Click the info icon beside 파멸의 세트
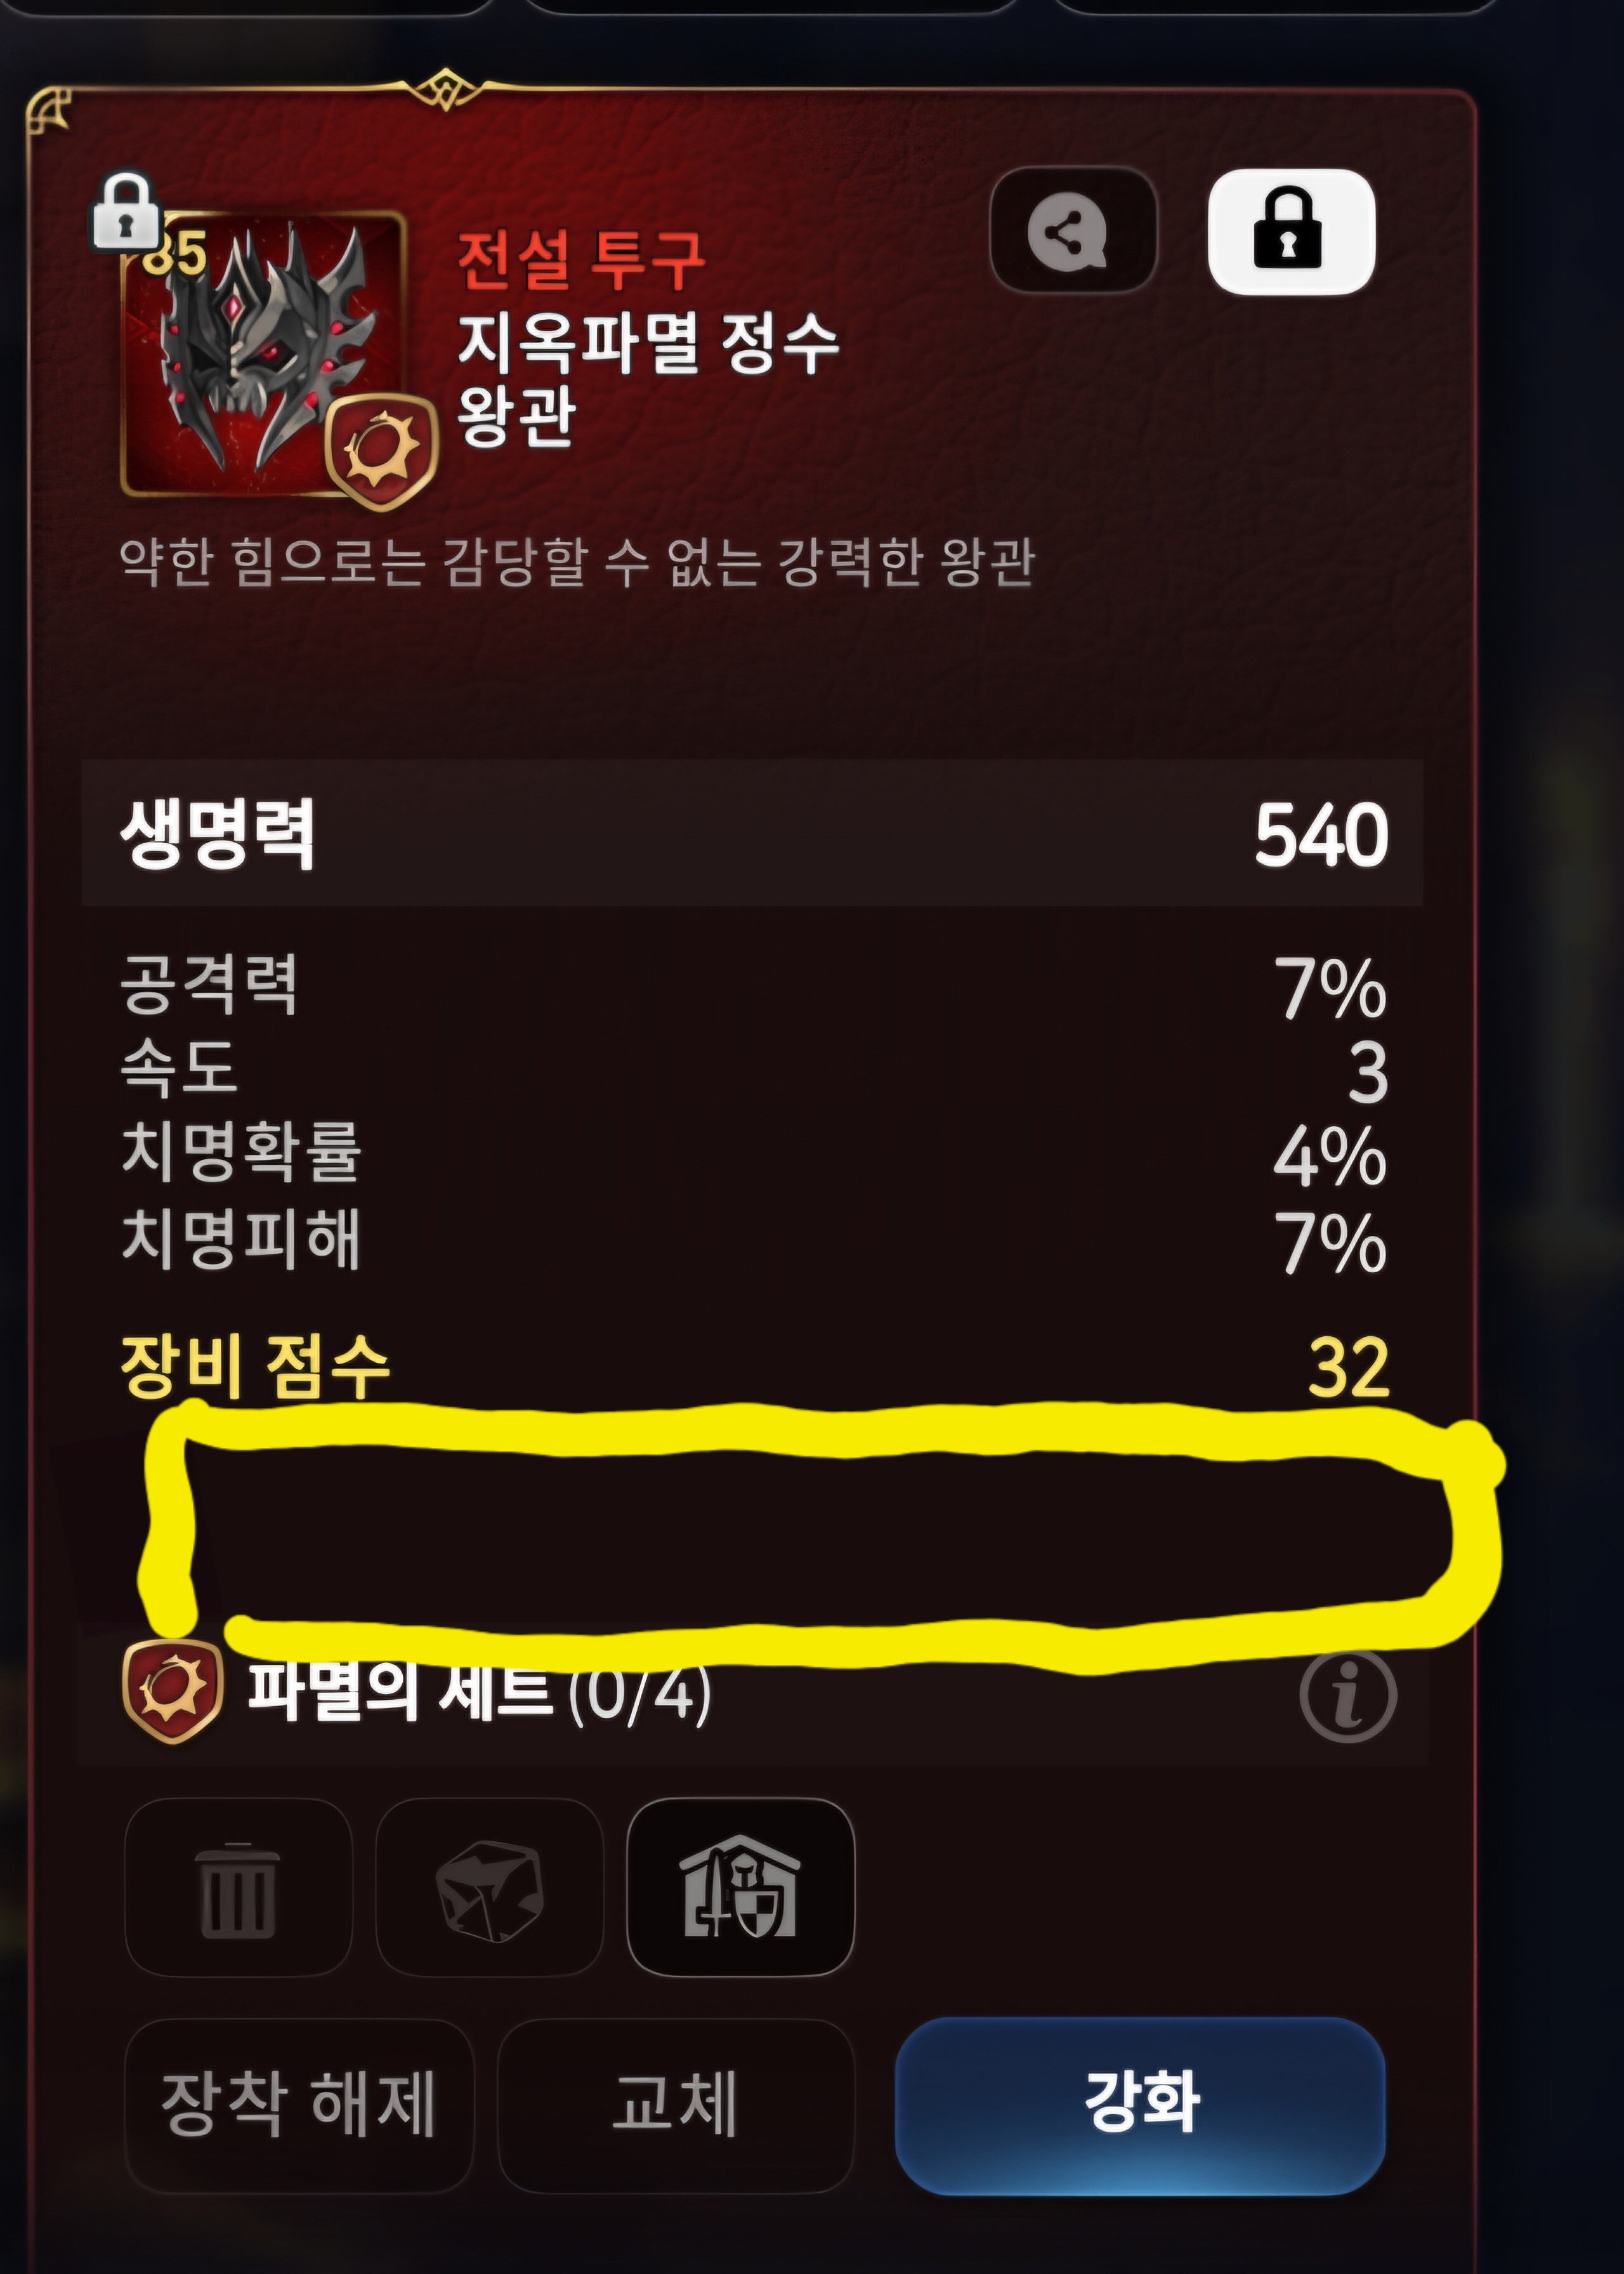Screen dimensions: 1624x2274 (x=1347, y=1697)
